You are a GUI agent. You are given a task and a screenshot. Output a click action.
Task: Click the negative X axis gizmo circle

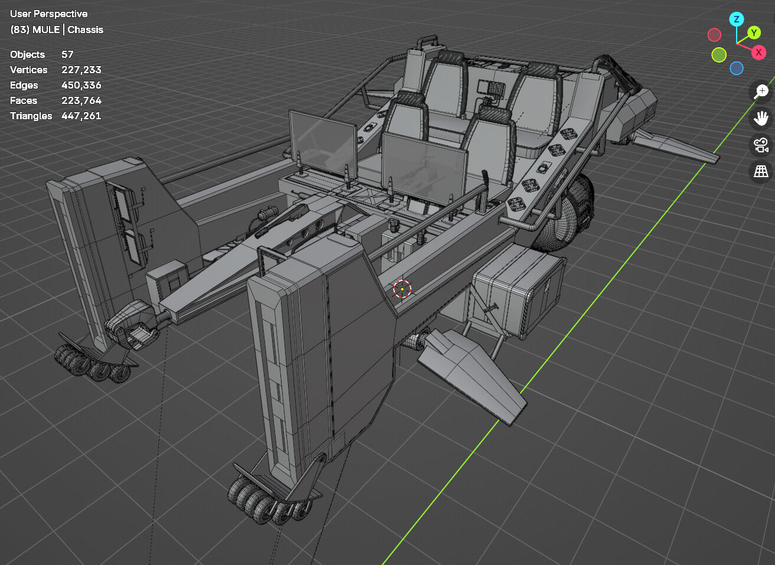point(714,35)
